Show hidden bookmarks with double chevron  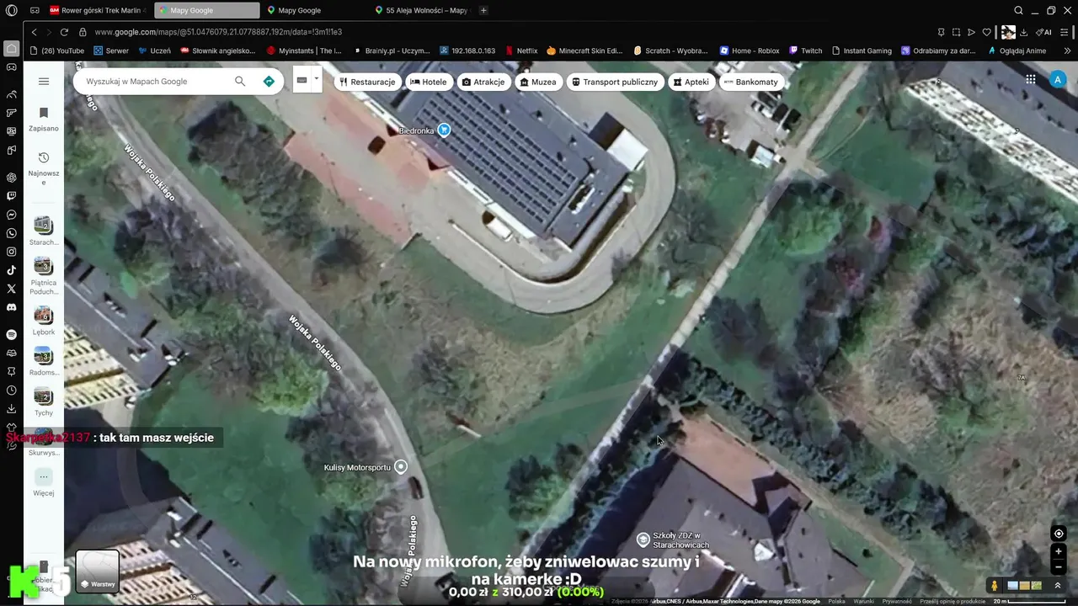point(1068,50)
